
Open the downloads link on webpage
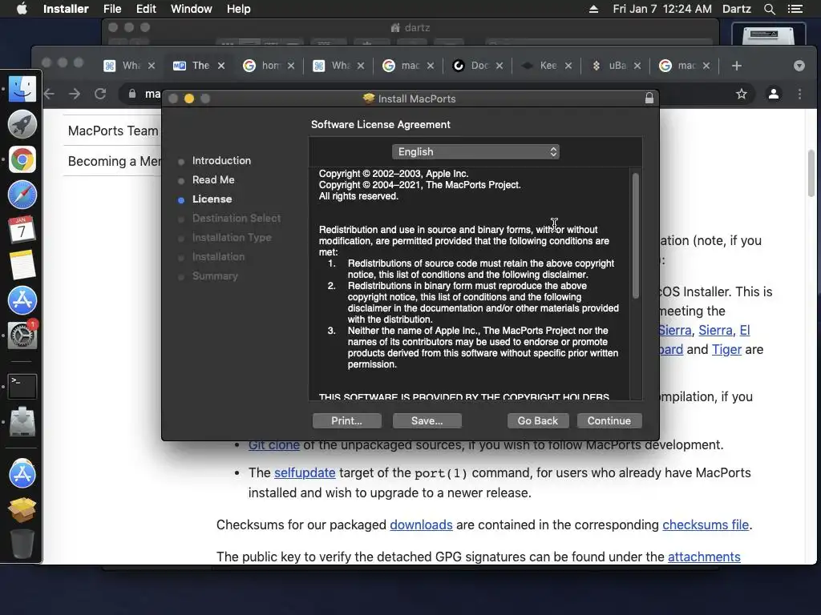click(x=421, y=525)
